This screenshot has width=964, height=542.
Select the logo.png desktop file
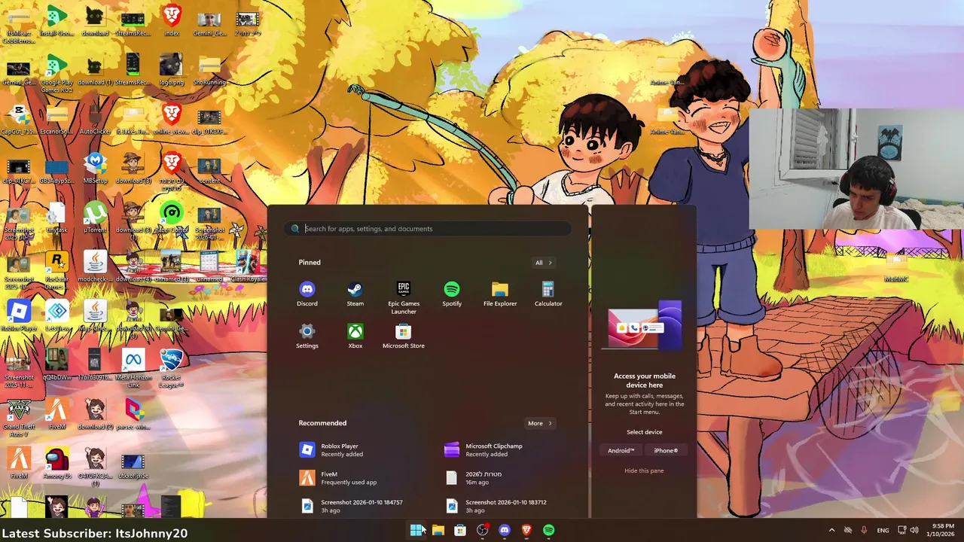coord(171,69)
